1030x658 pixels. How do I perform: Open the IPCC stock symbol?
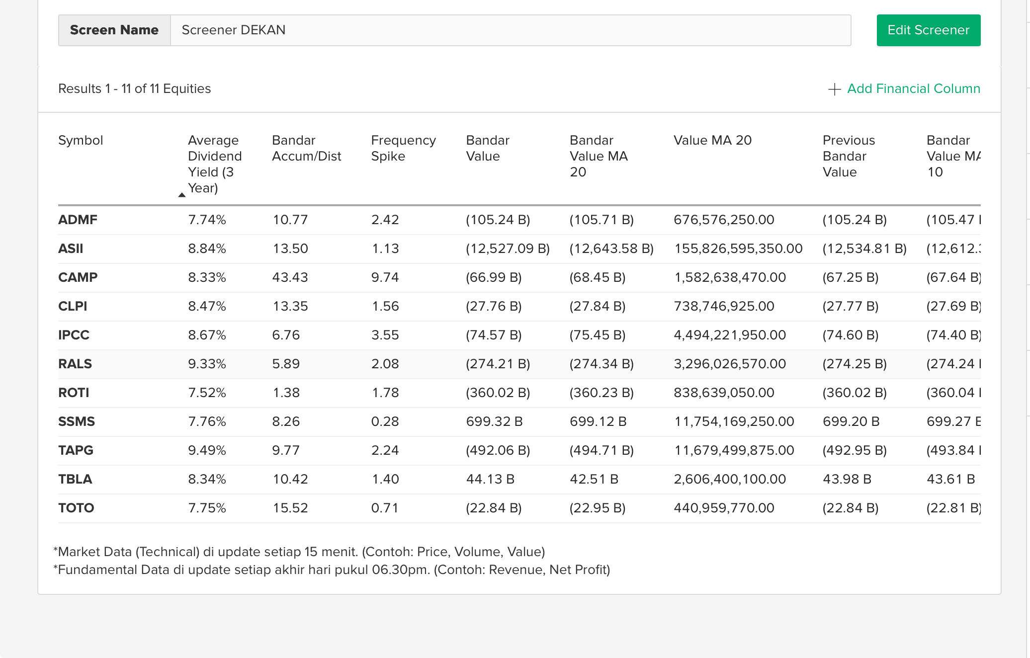[x=74, y=335]
